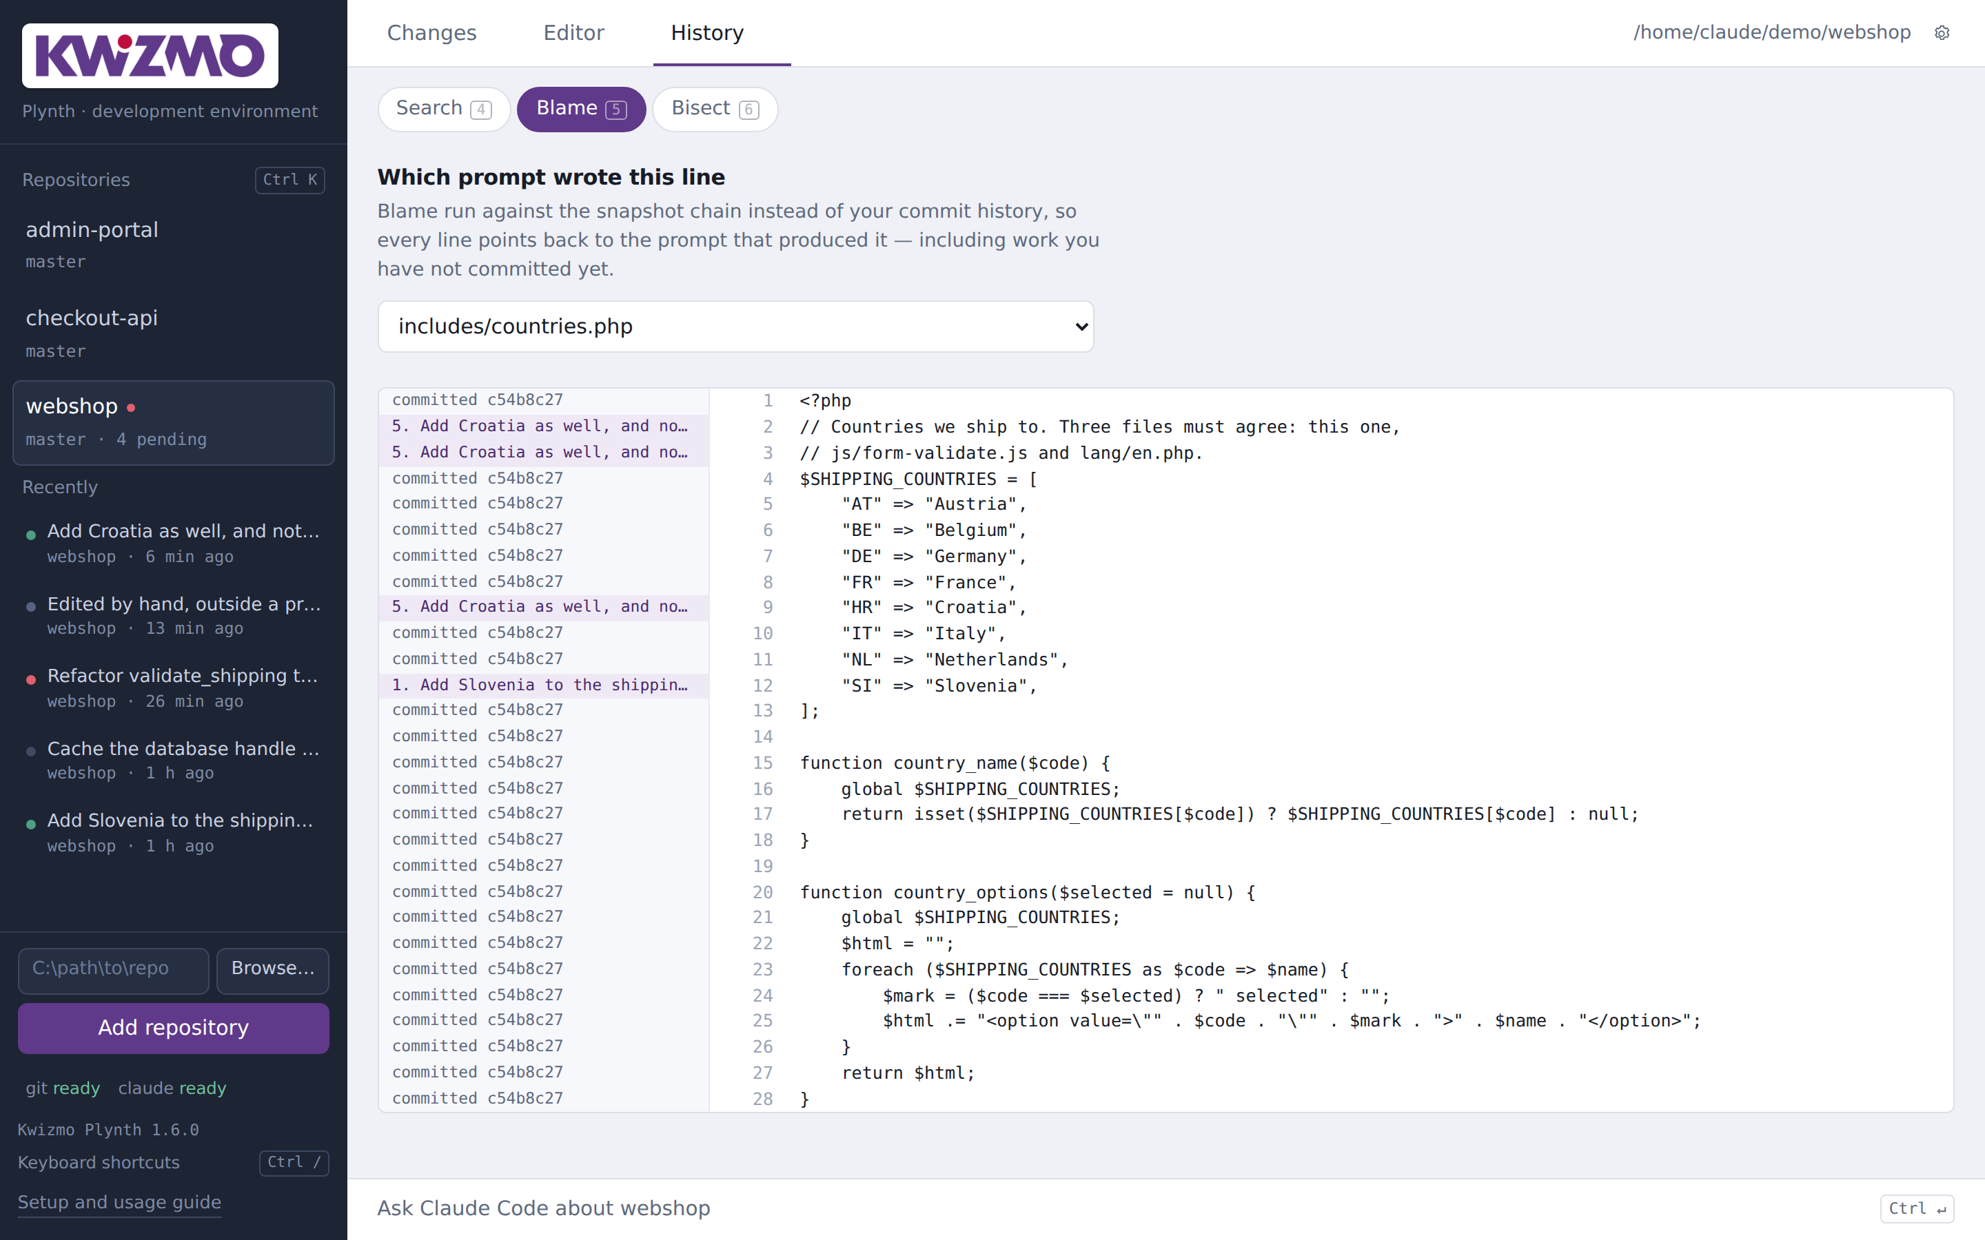Click the Browse... button

click(272, 969)
